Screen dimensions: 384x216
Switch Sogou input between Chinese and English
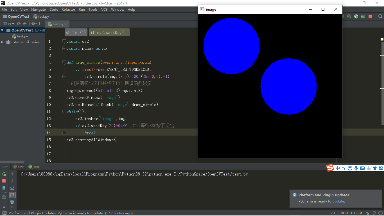338,168
